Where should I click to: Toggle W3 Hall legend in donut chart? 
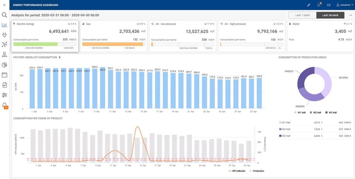(331, 112)
